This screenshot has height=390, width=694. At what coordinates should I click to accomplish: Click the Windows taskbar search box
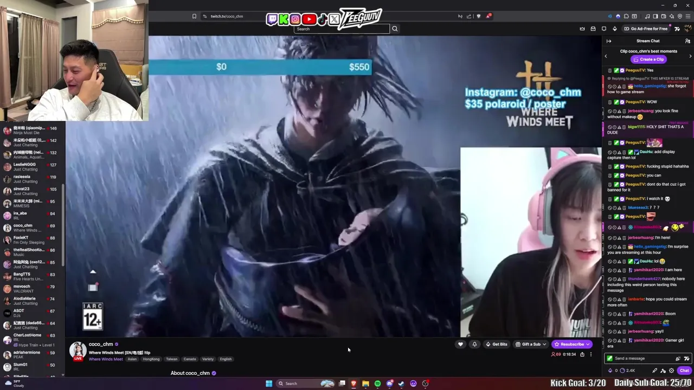[306, 383]
